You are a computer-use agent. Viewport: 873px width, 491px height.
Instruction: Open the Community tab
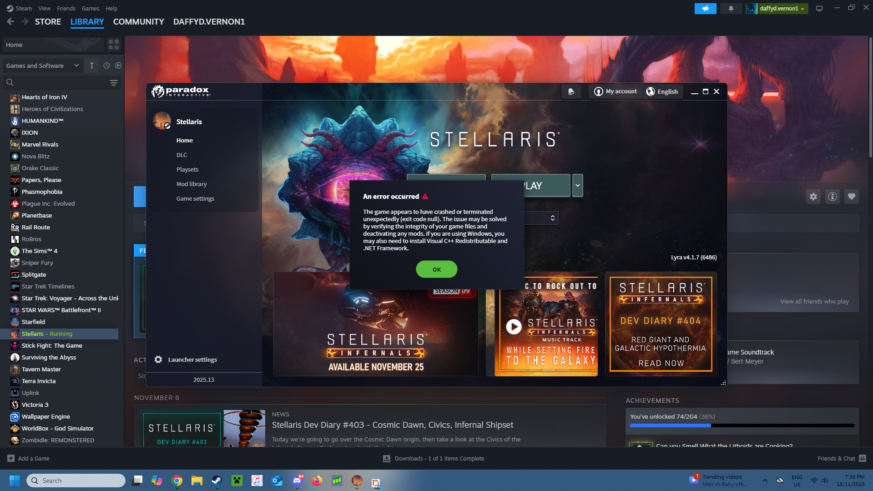(x=138, y=22)
